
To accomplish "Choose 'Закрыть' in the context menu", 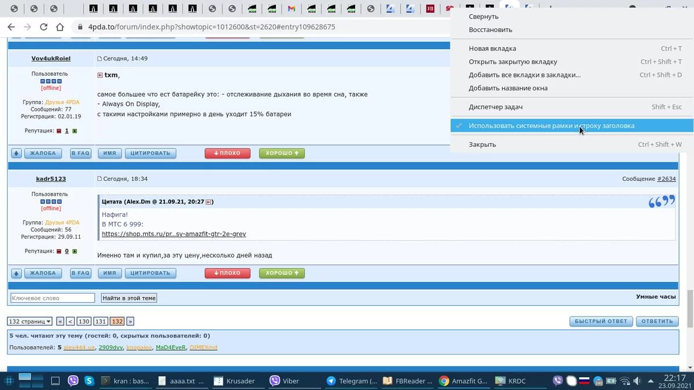I will (572, 144).
